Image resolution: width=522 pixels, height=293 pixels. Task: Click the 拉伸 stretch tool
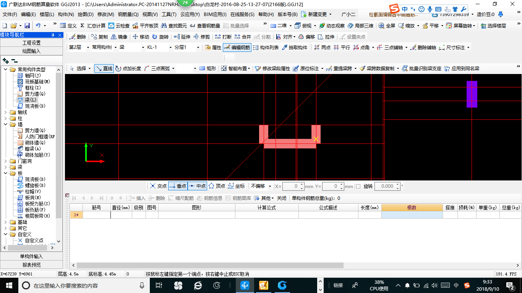[326, 37]
